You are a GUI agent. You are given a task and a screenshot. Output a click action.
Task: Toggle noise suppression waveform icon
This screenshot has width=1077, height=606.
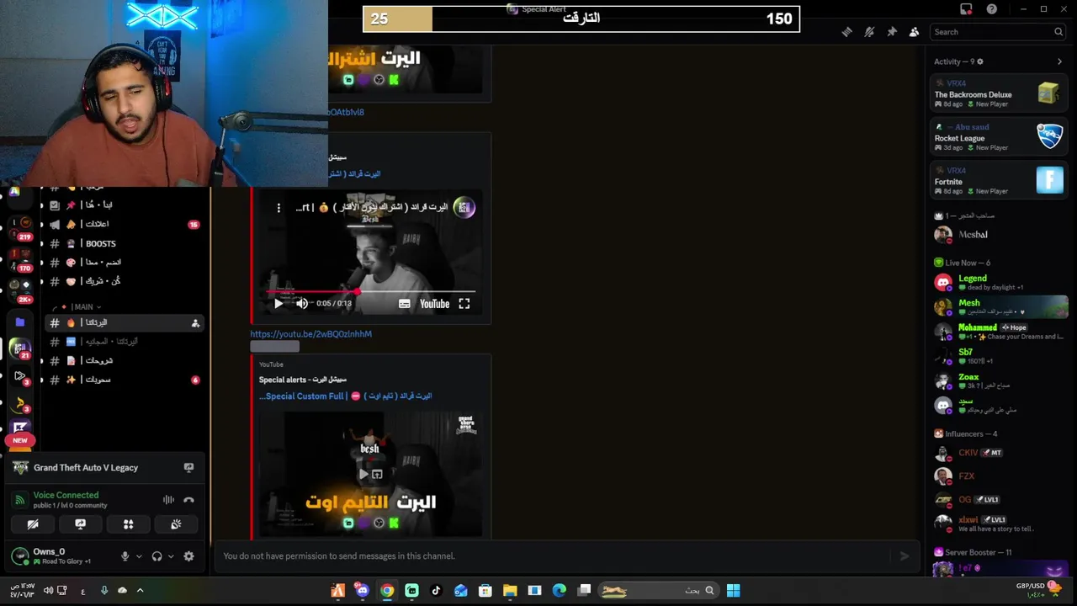(168, 500)
